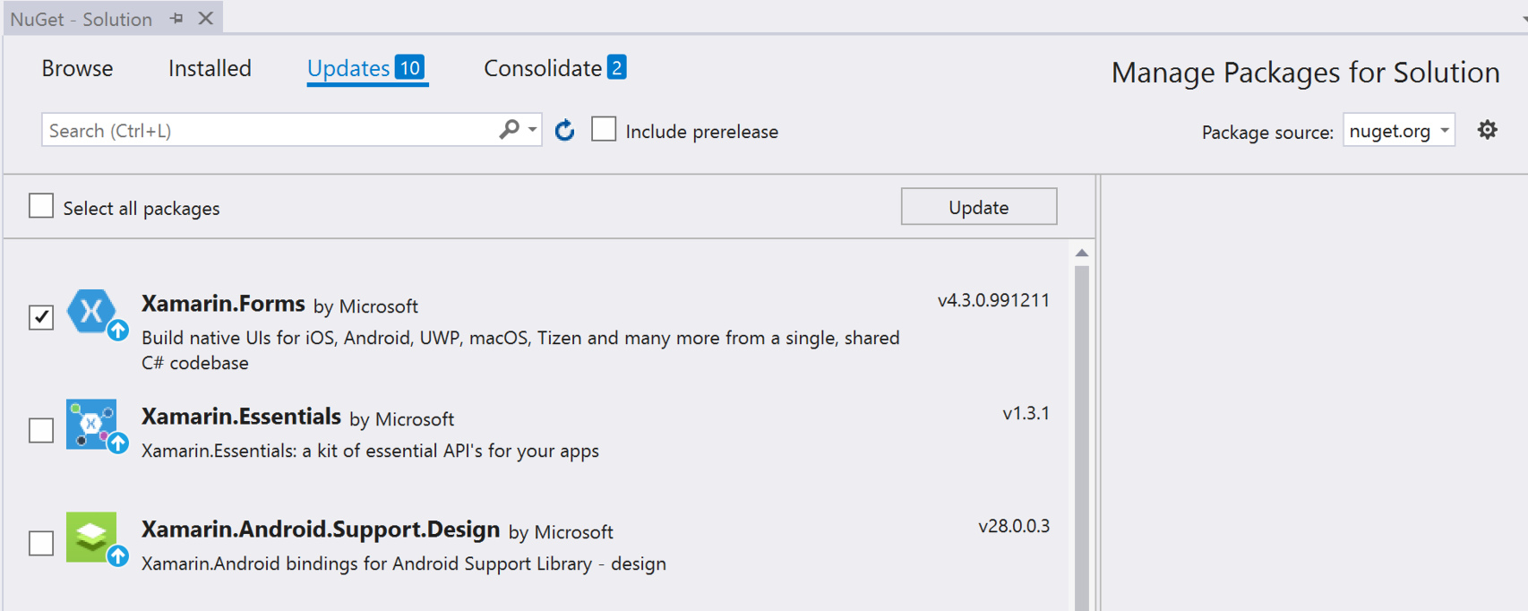Viewport: 1528px width, 611px height.
Task: Enable Include prerelease checkbox
Action: 604,130
